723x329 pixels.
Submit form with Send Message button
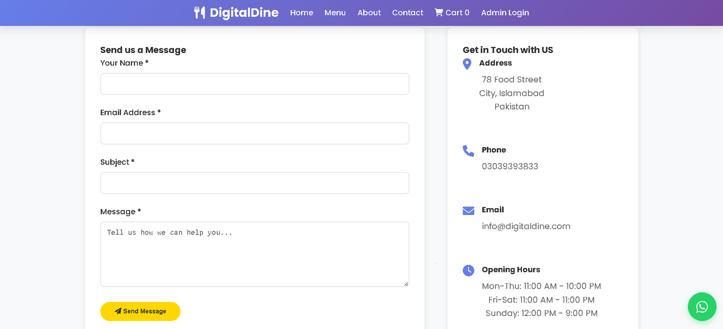click(x=140, y=311)
